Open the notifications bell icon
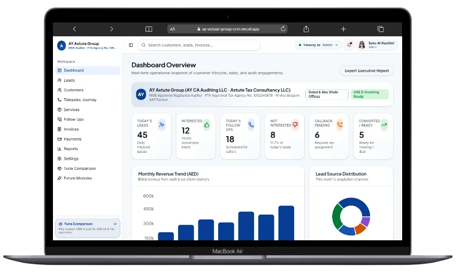This screenshot has width=461, height=275. click(x=349, y=45)
